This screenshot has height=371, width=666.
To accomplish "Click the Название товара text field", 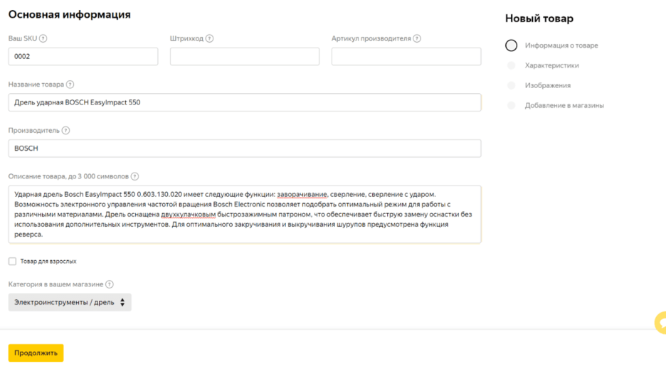I will pos(244,102).
